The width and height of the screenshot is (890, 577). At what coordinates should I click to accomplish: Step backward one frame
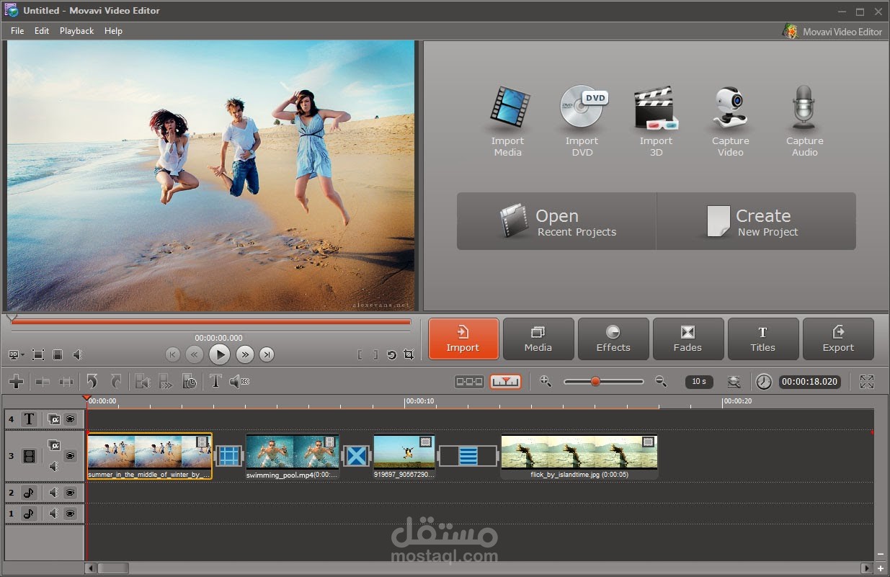194,354
